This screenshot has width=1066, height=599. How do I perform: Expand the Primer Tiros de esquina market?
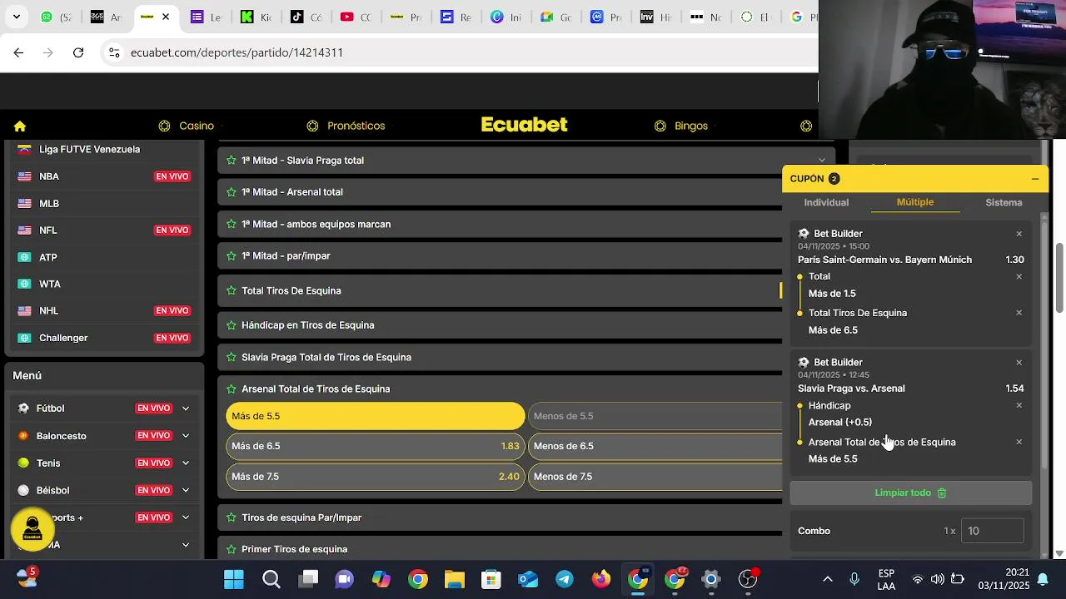click(x=500, y=549)
